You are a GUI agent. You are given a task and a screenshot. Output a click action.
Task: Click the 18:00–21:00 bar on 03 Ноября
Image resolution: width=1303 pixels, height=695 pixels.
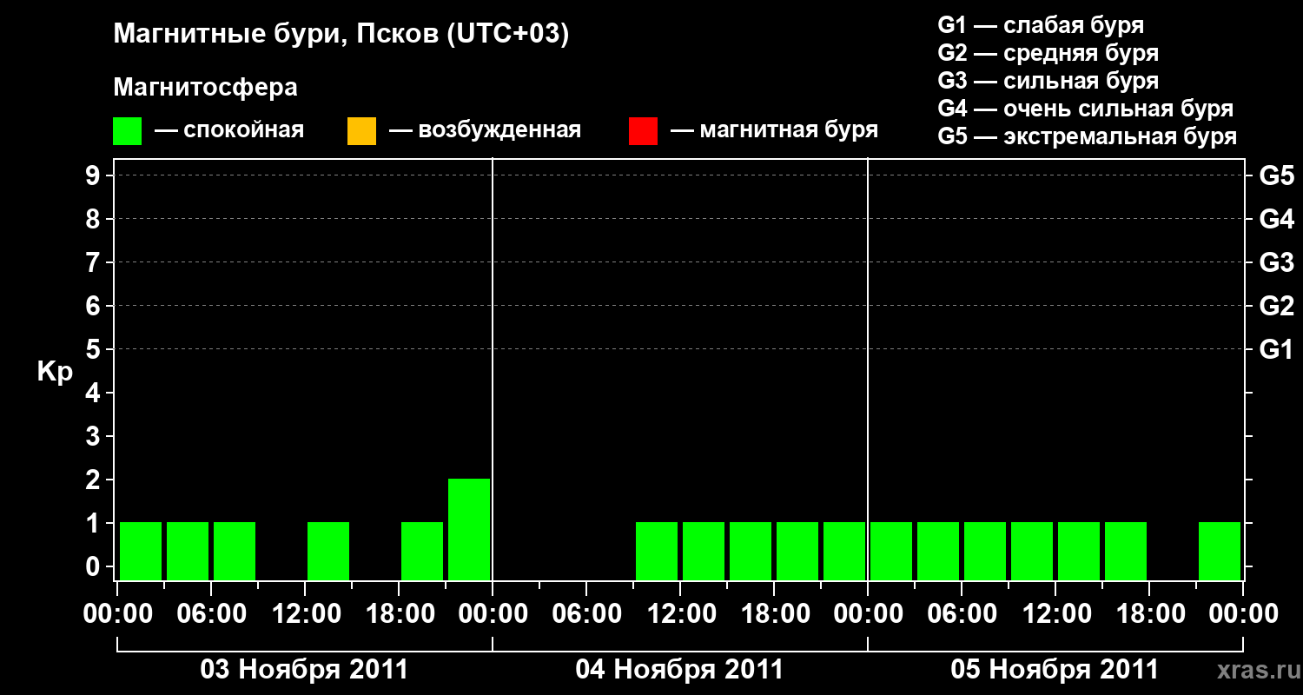pos(422,551)
